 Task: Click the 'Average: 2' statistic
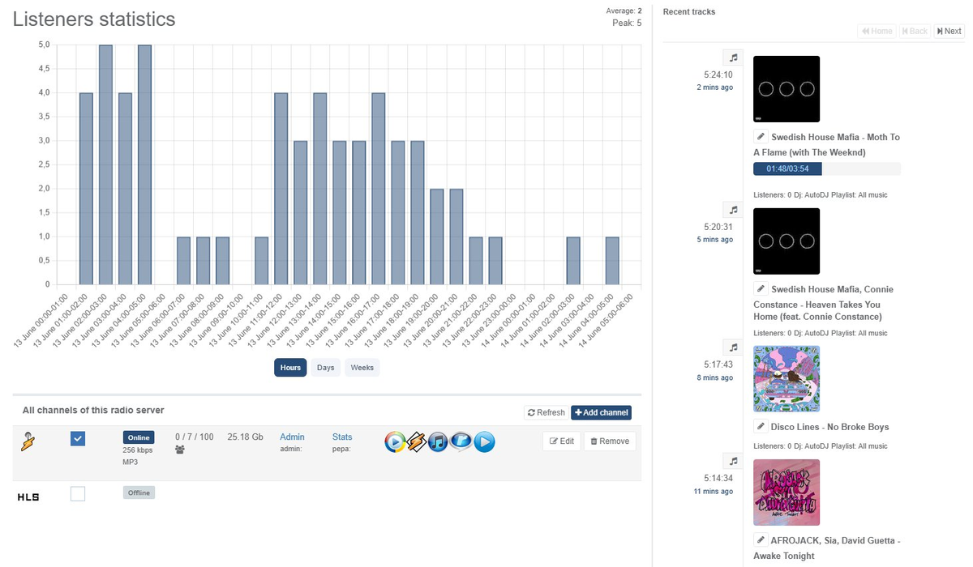click(x=624, y=11)
